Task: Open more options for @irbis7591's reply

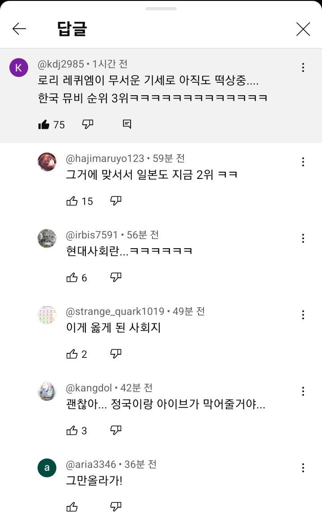Action: [303, 238]
